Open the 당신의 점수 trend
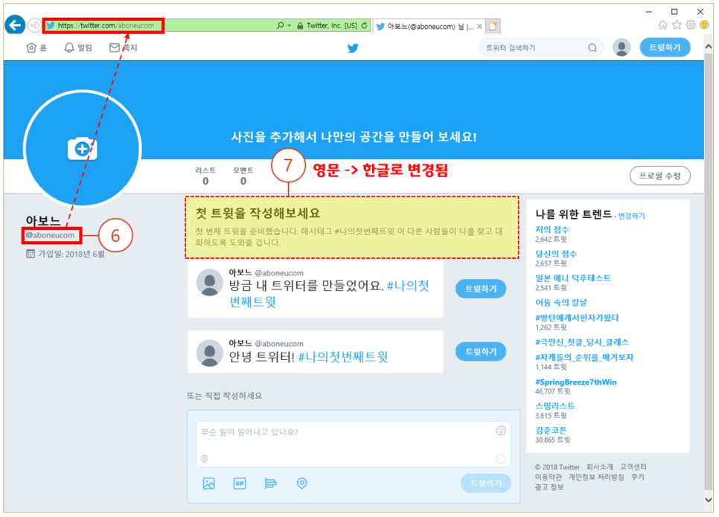Image resolution: width=719 pixels, height=517 pixels. click(556, 254)
